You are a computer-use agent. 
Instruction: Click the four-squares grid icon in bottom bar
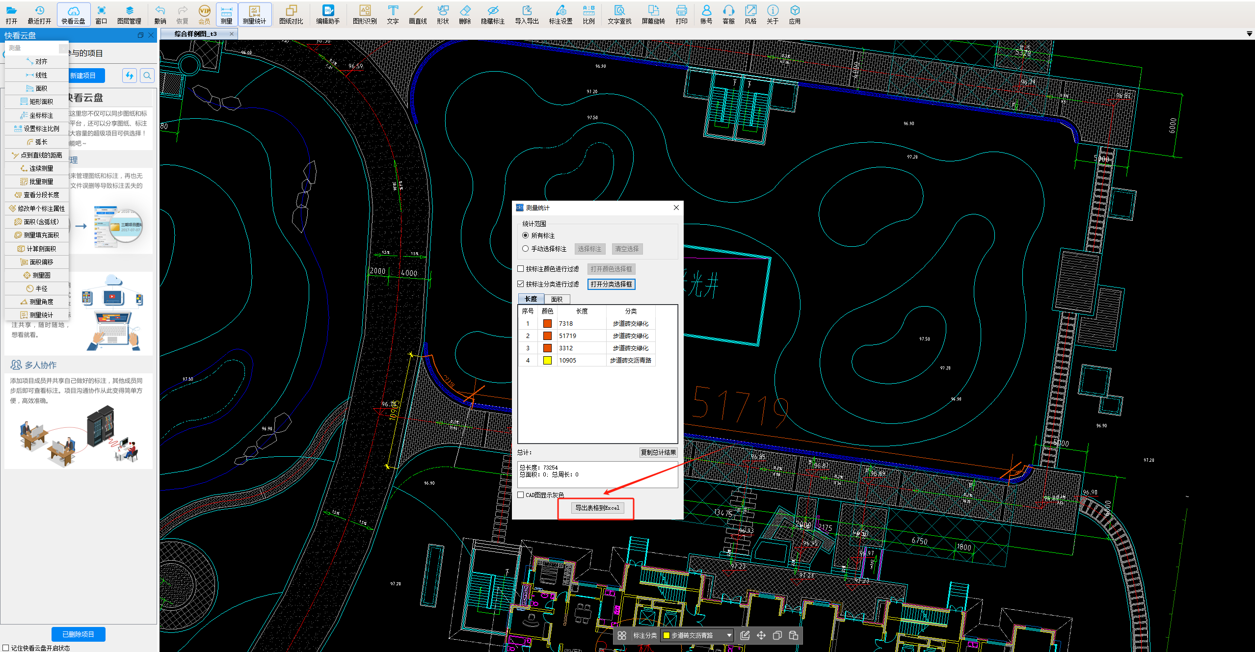pos(622,635)
